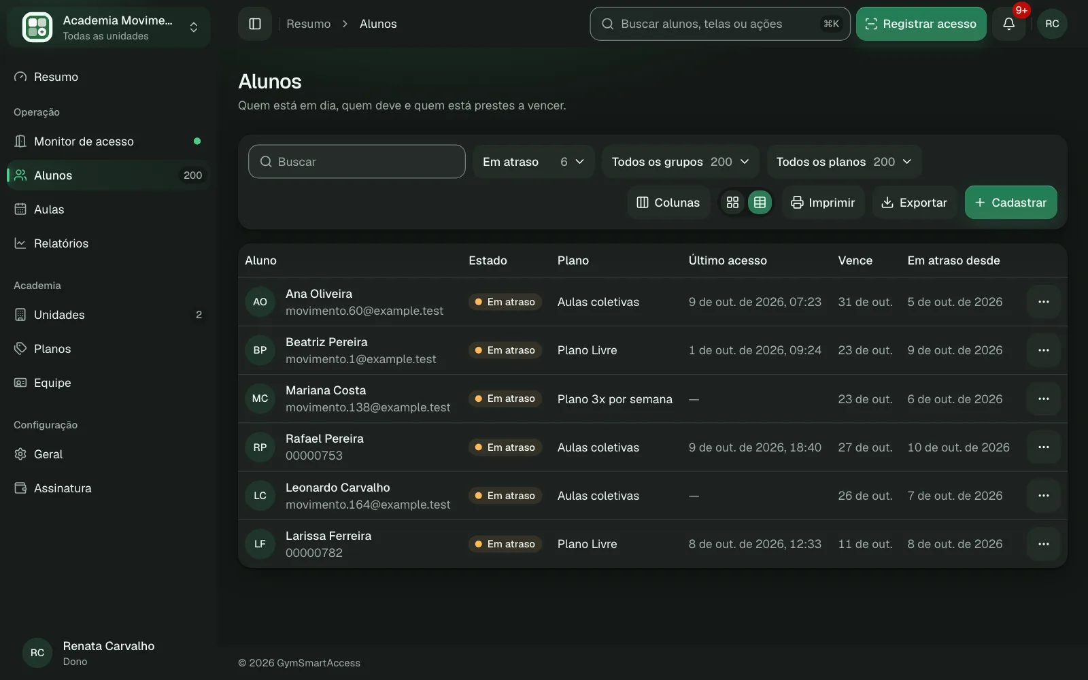Open row actions for Larissa Ferreira
The height and width of the screenshot is (680, 1088).
(x=1044, y=544)
